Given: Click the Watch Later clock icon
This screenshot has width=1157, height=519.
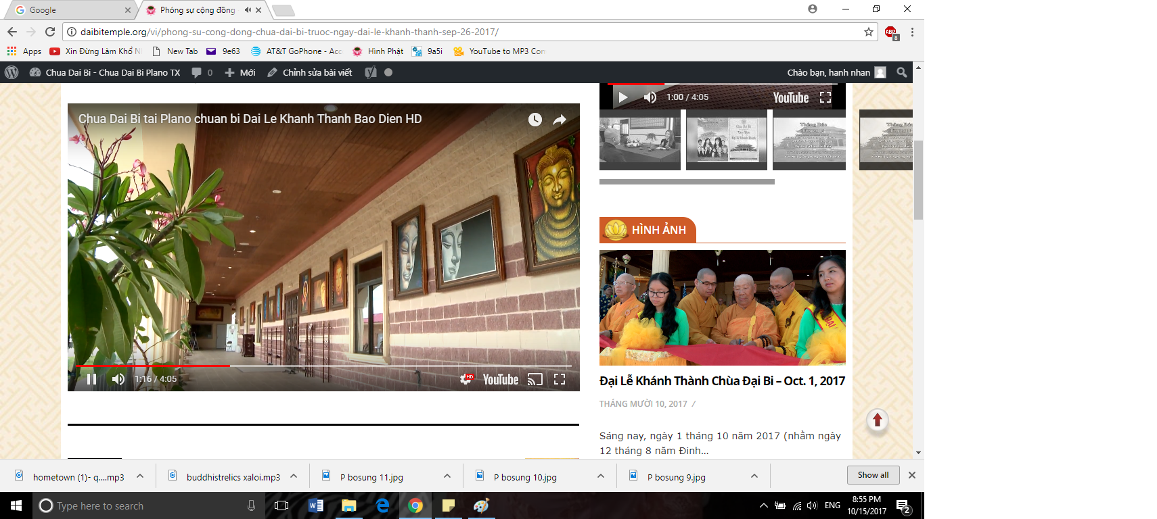Looking at the screenshot, I should pos(535,120).
